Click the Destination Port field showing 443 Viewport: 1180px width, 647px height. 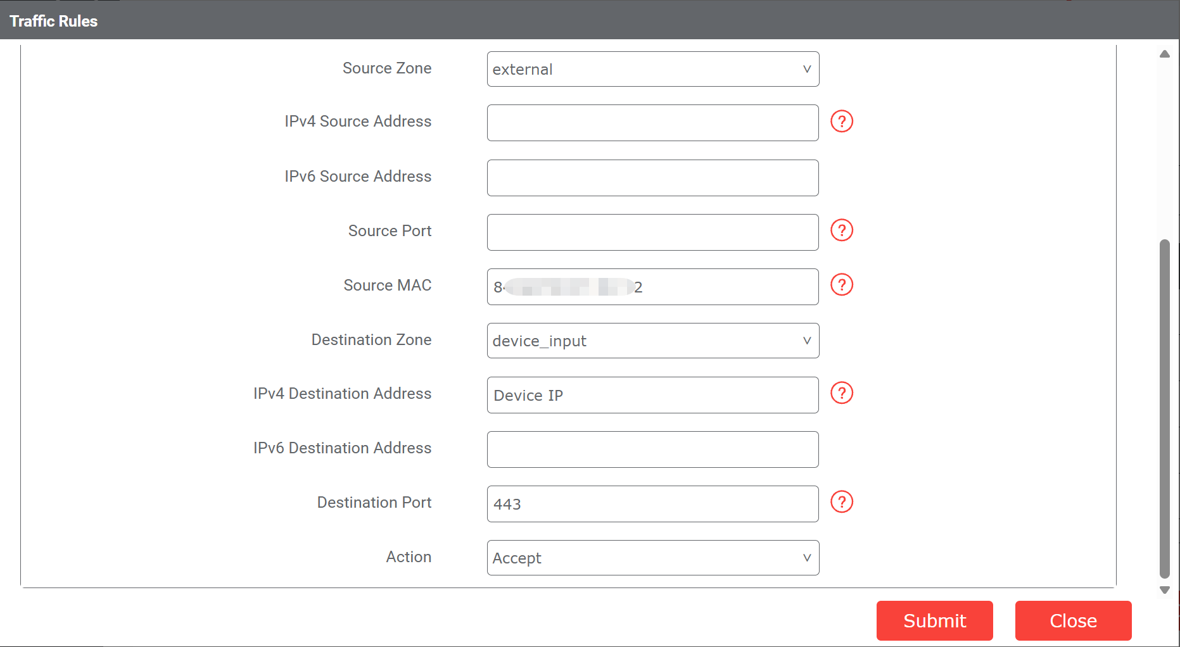tap(652, 504)
